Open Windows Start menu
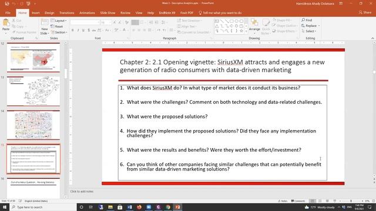The image size is (376, 211). coord(5,207)
